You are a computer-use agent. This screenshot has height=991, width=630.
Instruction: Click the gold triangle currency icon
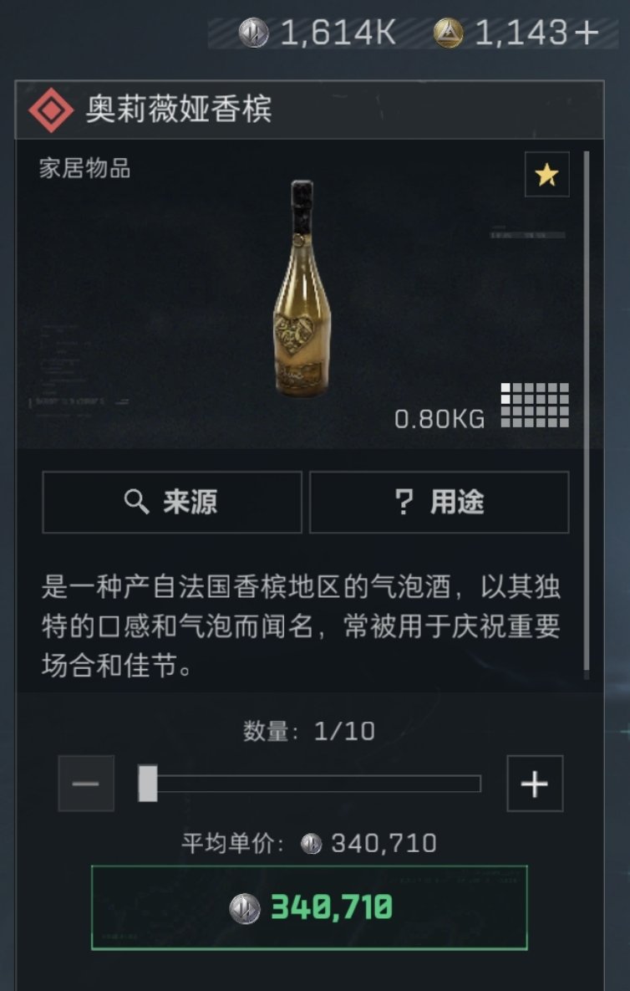(448, 33)
